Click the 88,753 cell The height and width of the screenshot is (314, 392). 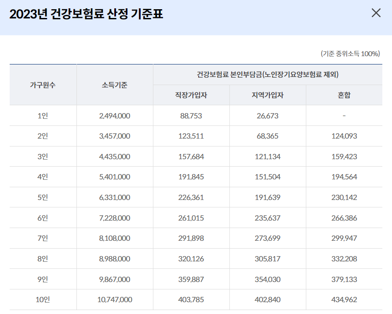pyautogui.click(x=191, y=116)
